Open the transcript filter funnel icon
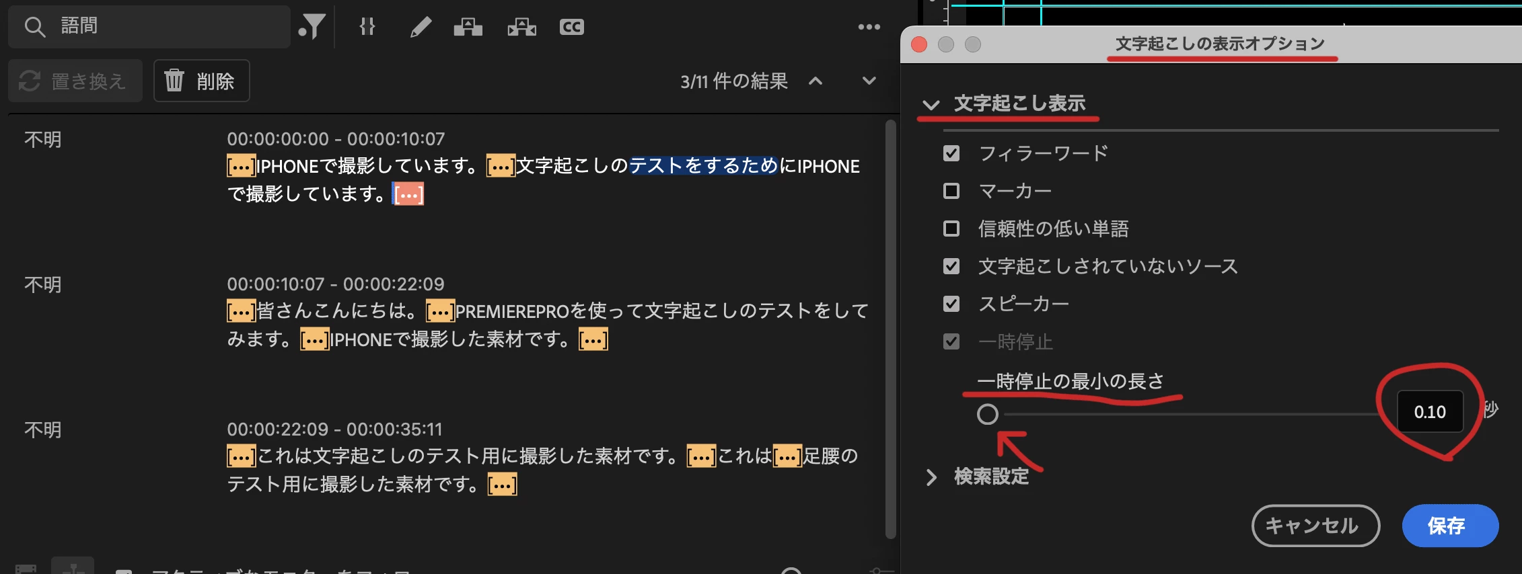Screen dimensions: 1522x574 click(x=312, y=27)
